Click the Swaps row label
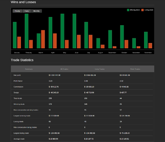This screenshot has height=142, width=165. click(16, 92)
